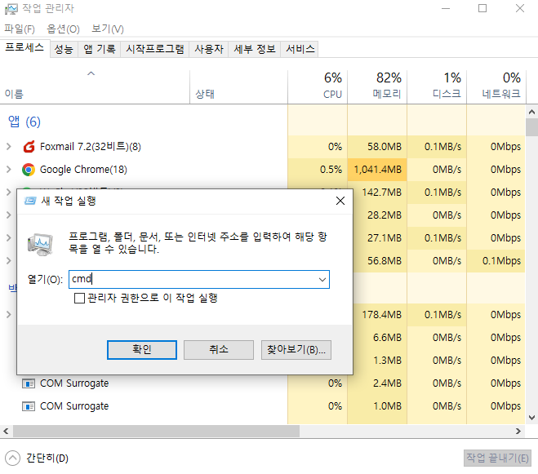Click the second COM Surrogate process icon
The image size is (538, 474).
click(29, 406)
